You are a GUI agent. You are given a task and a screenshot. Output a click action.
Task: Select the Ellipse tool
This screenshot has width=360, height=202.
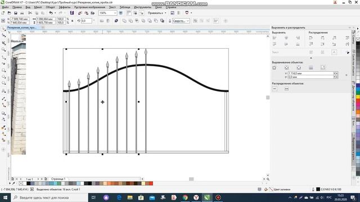click(x=3, y=77)
